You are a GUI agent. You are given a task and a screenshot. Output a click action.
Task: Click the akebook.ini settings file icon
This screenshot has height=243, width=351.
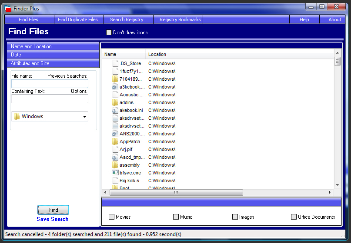[x=115, y=110]
